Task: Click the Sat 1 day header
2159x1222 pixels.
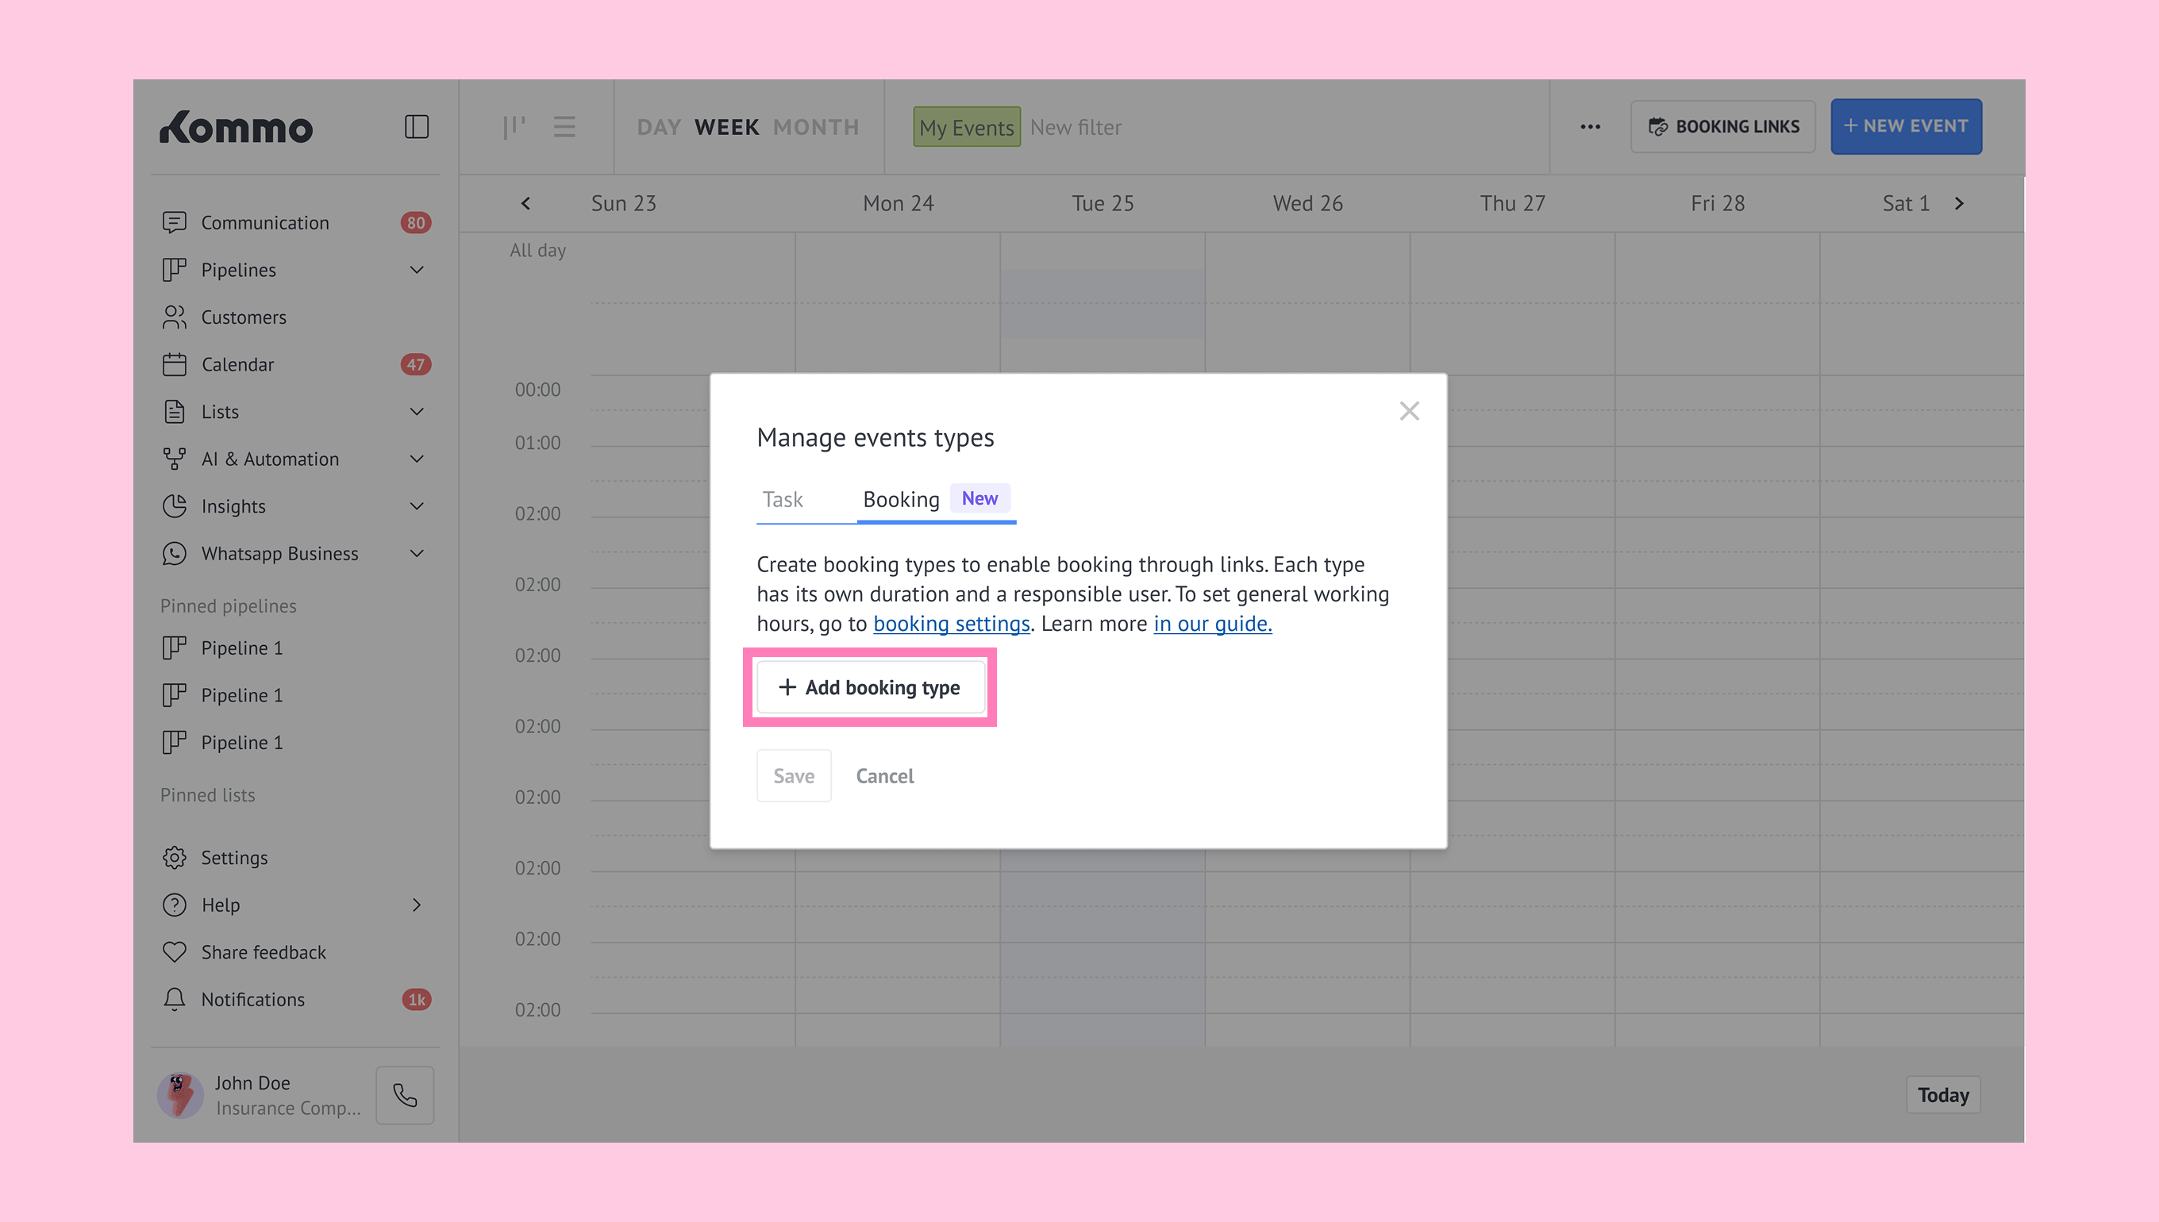Action: tap(1906, 203)
